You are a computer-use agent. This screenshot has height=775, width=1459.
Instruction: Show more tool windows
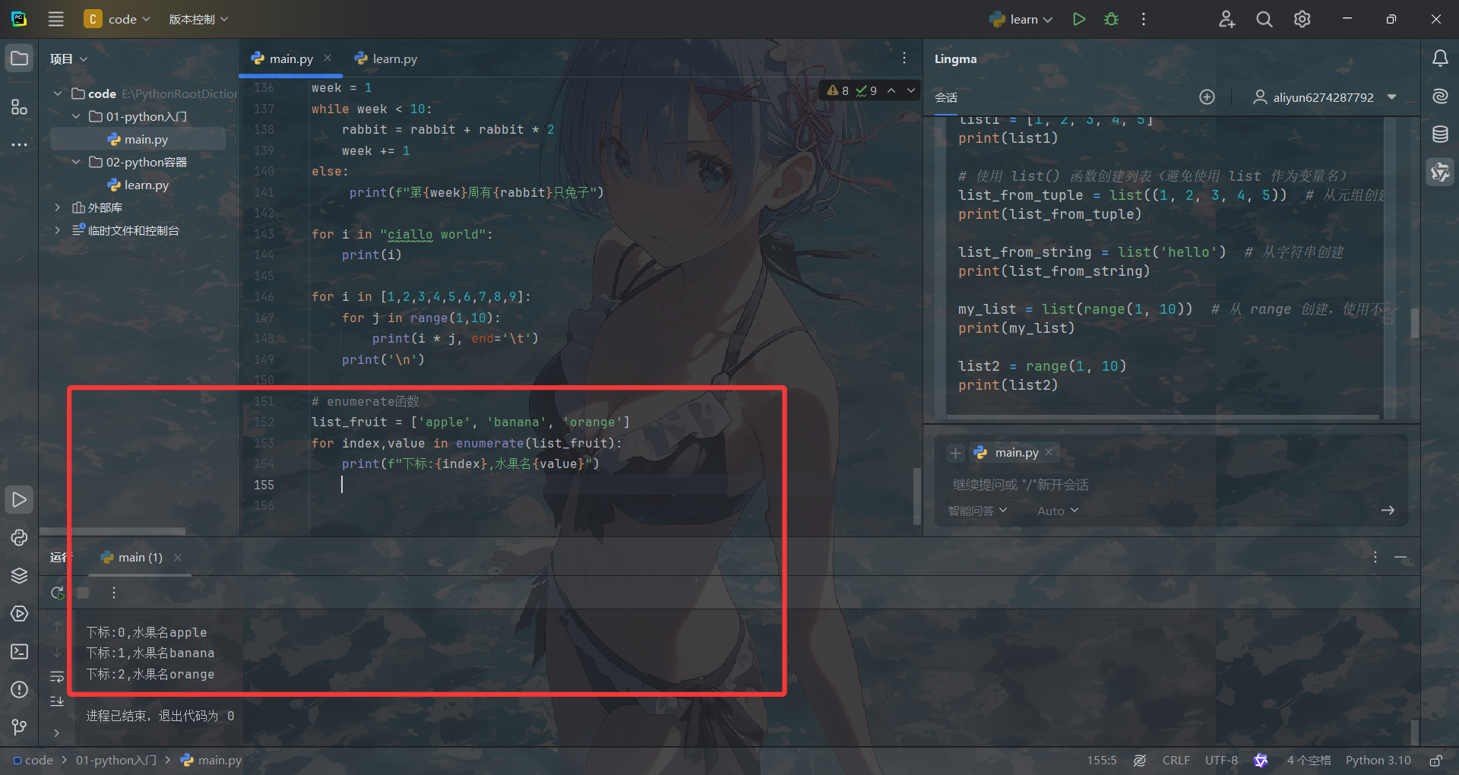(20, 144)
